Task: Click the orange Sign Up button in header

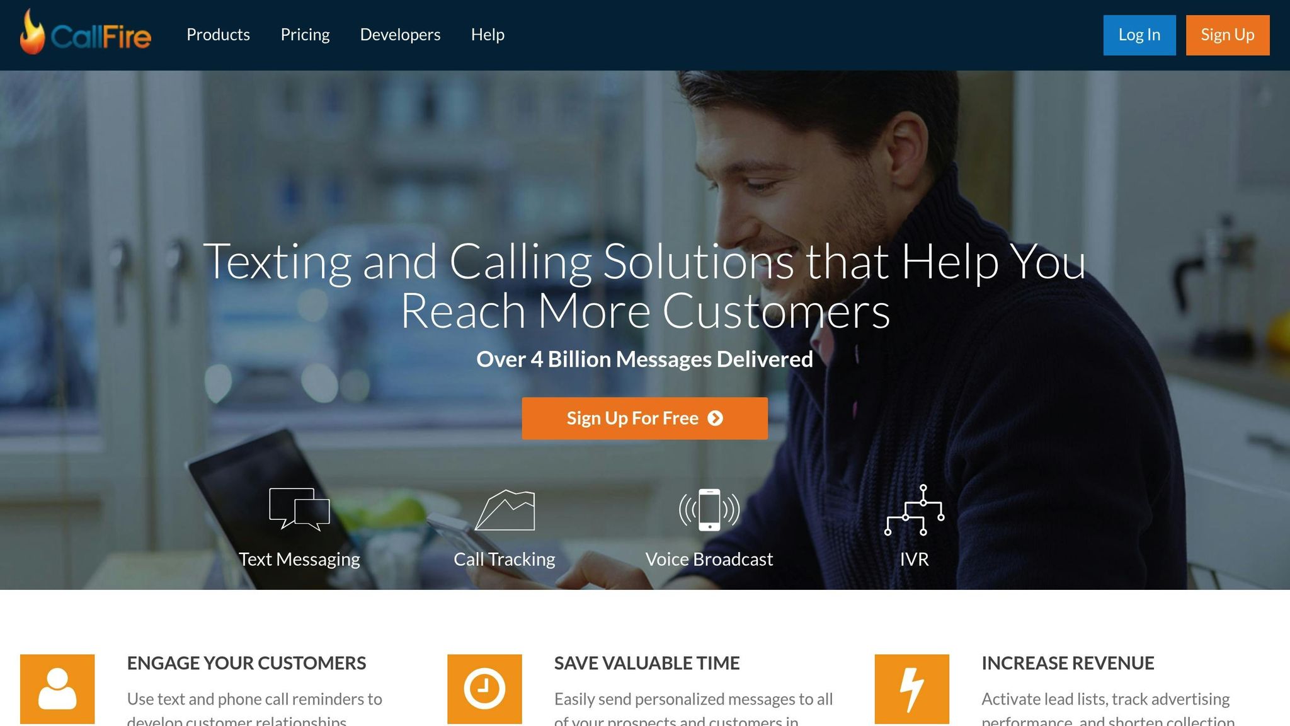Action: click(x=1228, y=35)
